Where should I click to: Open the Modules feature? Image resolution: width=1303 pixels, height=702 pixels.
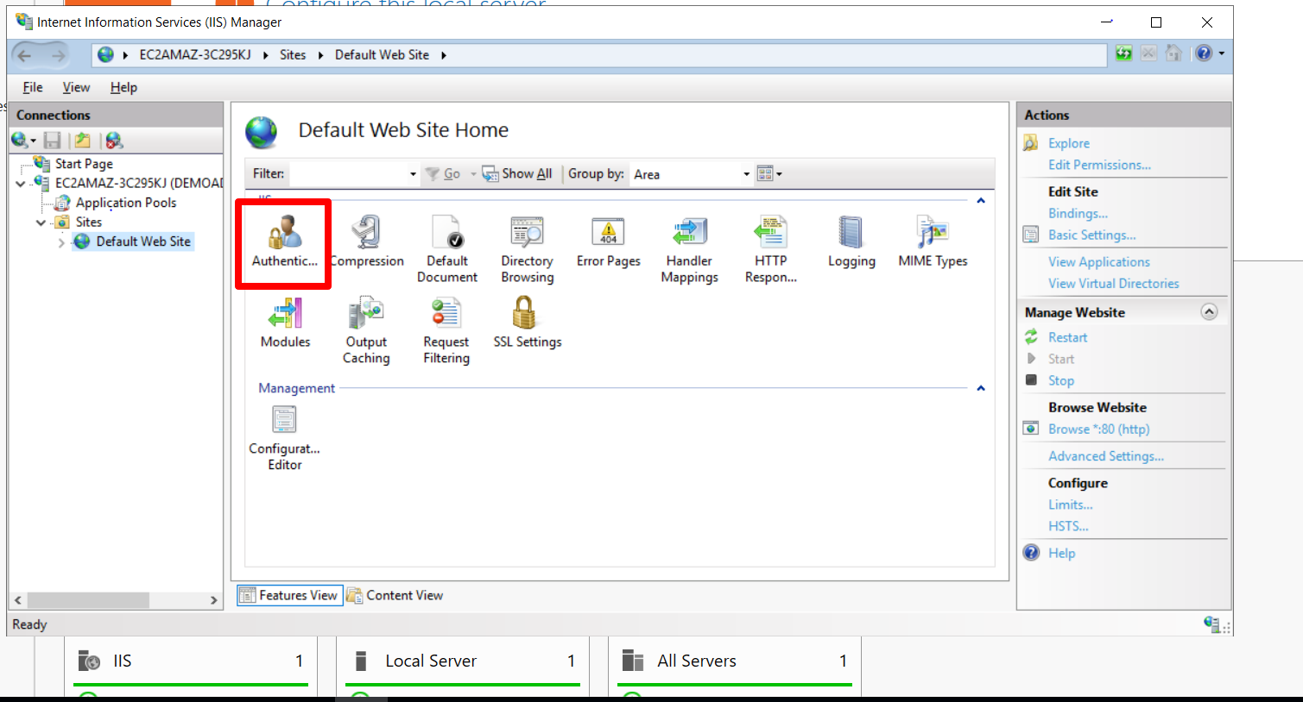285,323
